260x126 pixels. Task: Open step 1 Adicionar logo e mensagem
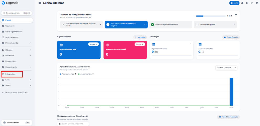82,25
